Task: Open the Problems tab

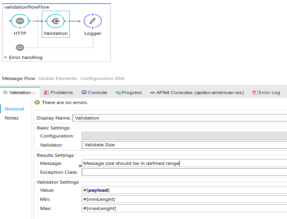Action: coord(59,93)
